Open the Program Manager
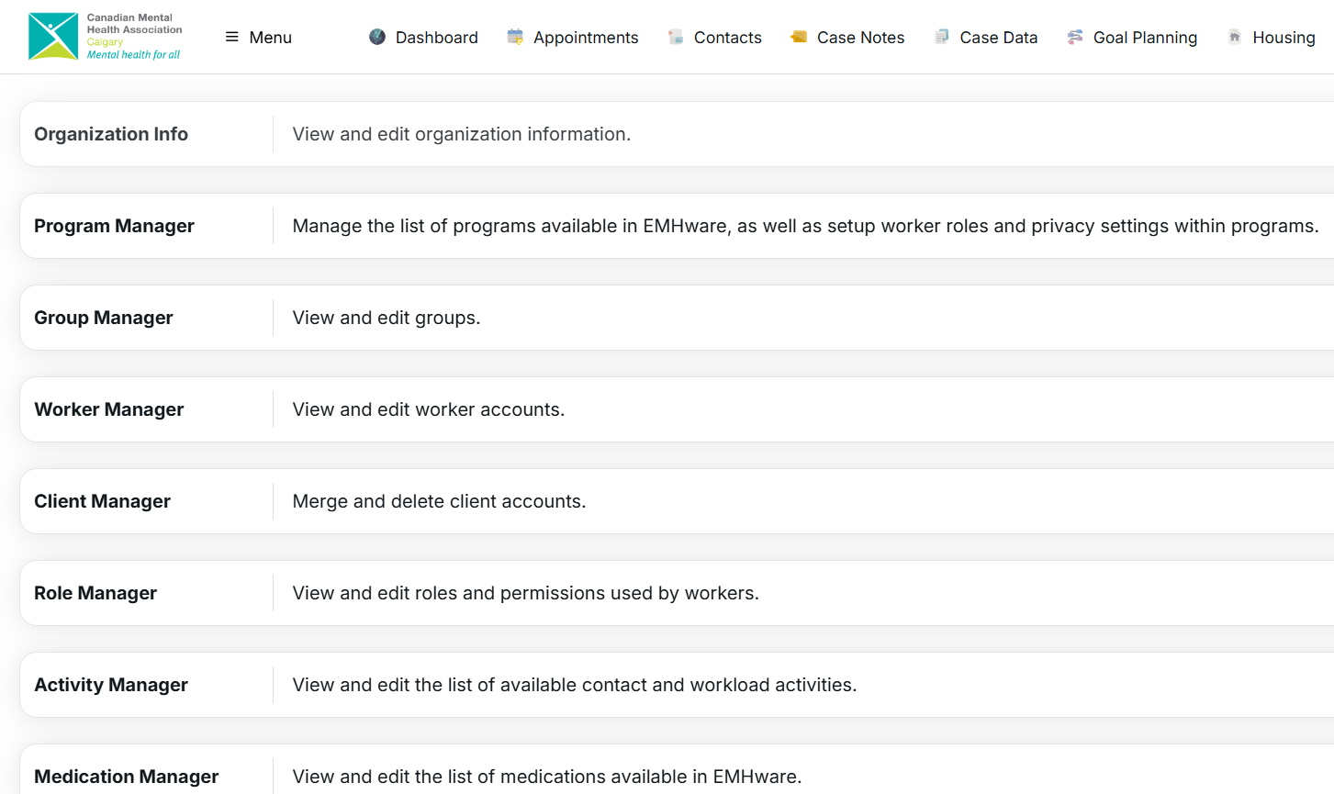The image size is (1334, 794). 114,226
